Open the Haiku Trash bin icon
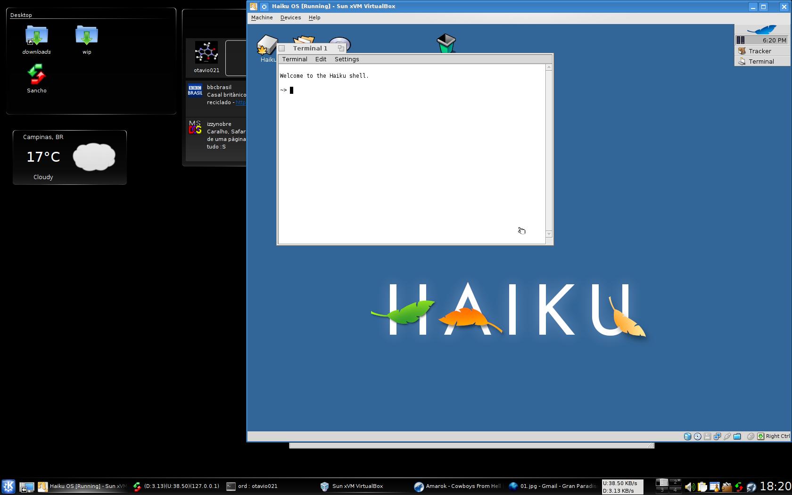Viewport: 792px width, 495px height. 446,43
